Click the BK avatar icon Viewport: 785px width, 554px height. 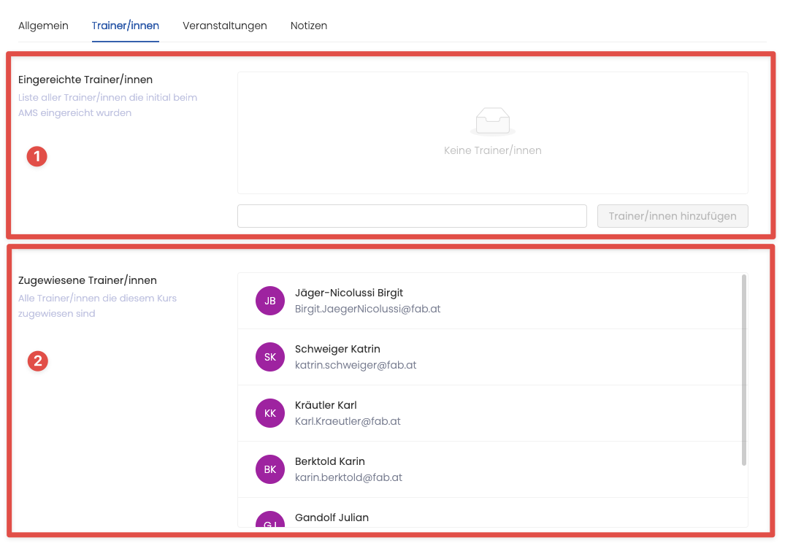coord(270,469)
